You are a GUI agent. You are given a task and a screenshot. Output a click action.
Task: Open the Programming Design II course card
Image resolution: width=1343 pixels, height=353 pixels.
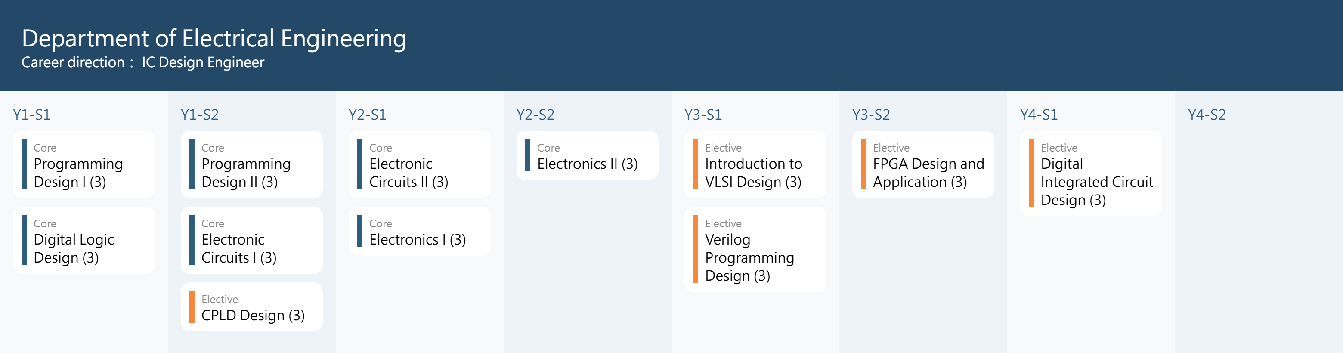(251, 165)
